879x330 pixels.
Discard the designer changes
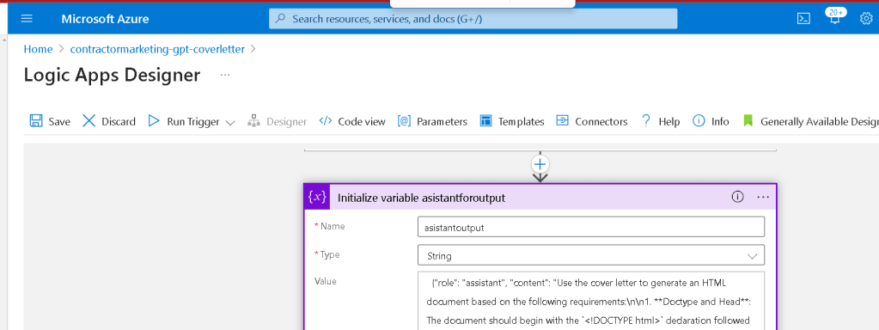click(x=109, y=121)
